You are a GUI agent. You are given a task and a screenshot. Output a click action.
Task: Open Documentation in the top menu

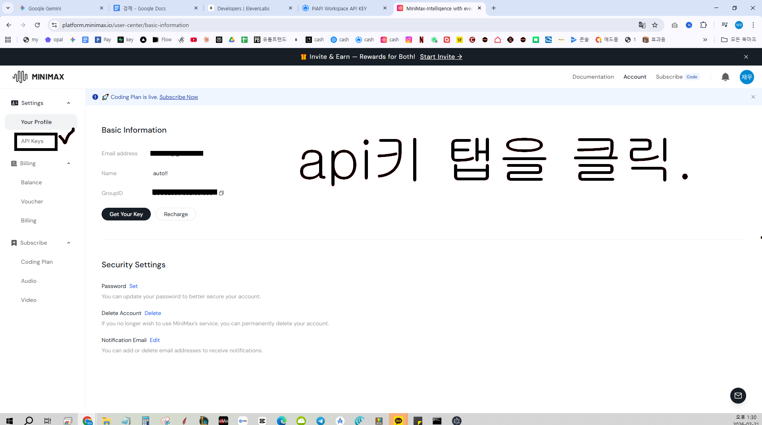click(x=593, y=77)
